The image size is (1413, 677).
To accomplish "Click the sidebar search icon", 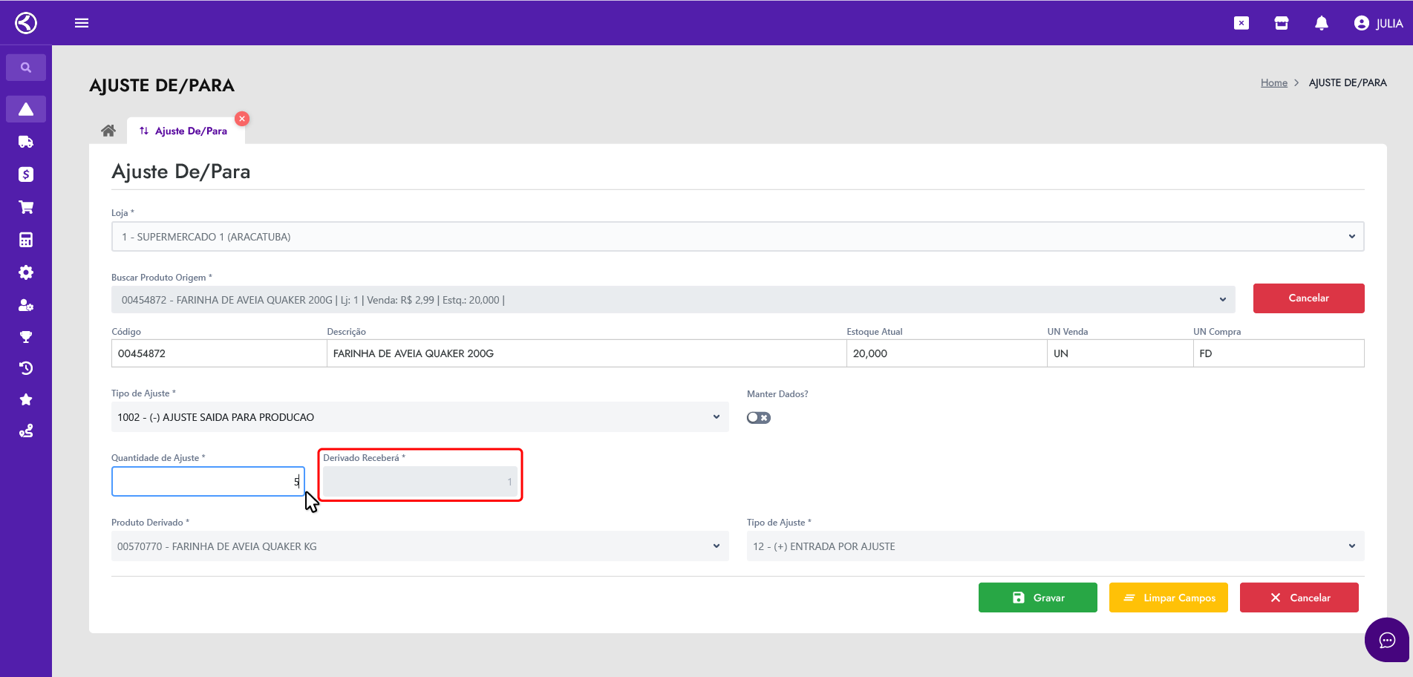I will click(x=26, y=68).
